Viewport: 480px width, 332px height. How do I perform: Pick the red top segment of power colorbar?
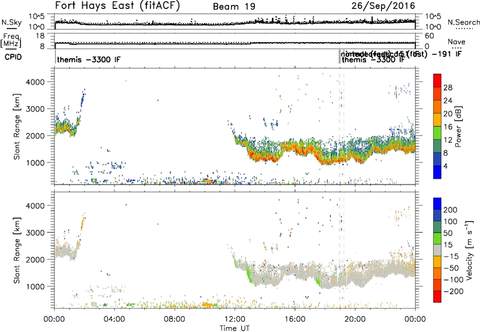point(437,81)
